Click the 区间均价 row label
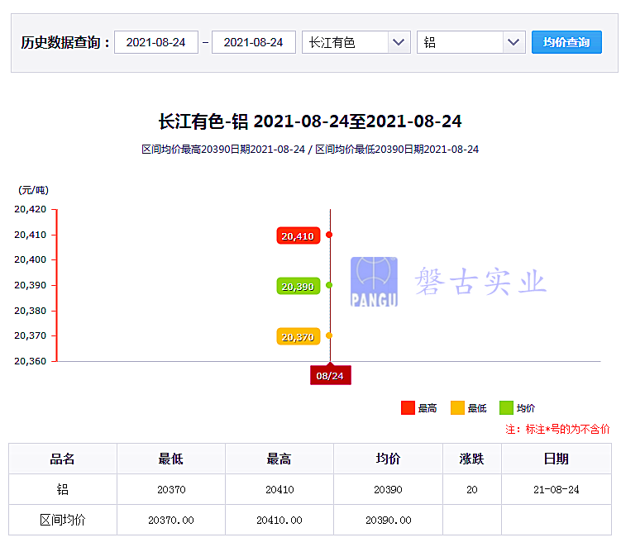621x547 pixels. (x=63, y=520)
